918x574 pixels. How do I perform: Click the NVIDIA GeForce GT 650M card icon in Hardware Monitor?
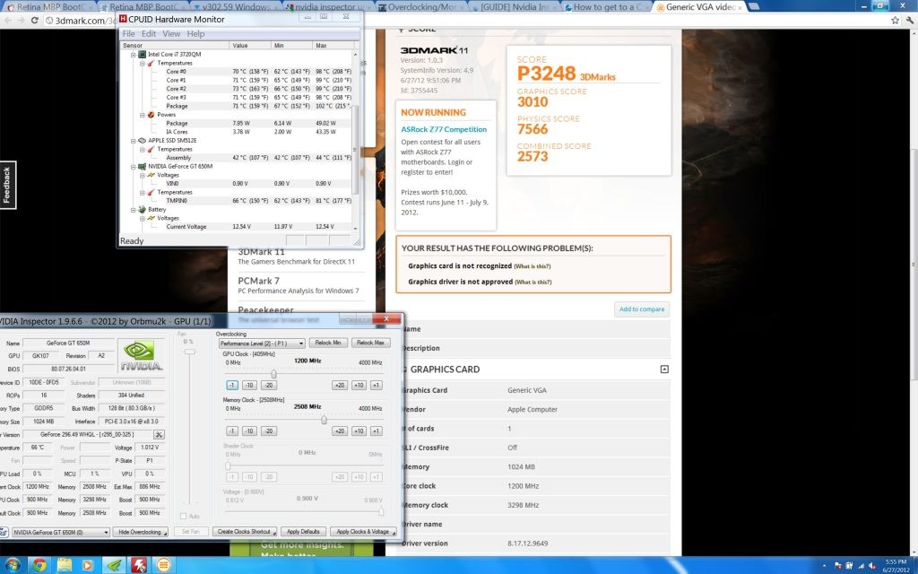pyautogui.click(x=142, y=166)
